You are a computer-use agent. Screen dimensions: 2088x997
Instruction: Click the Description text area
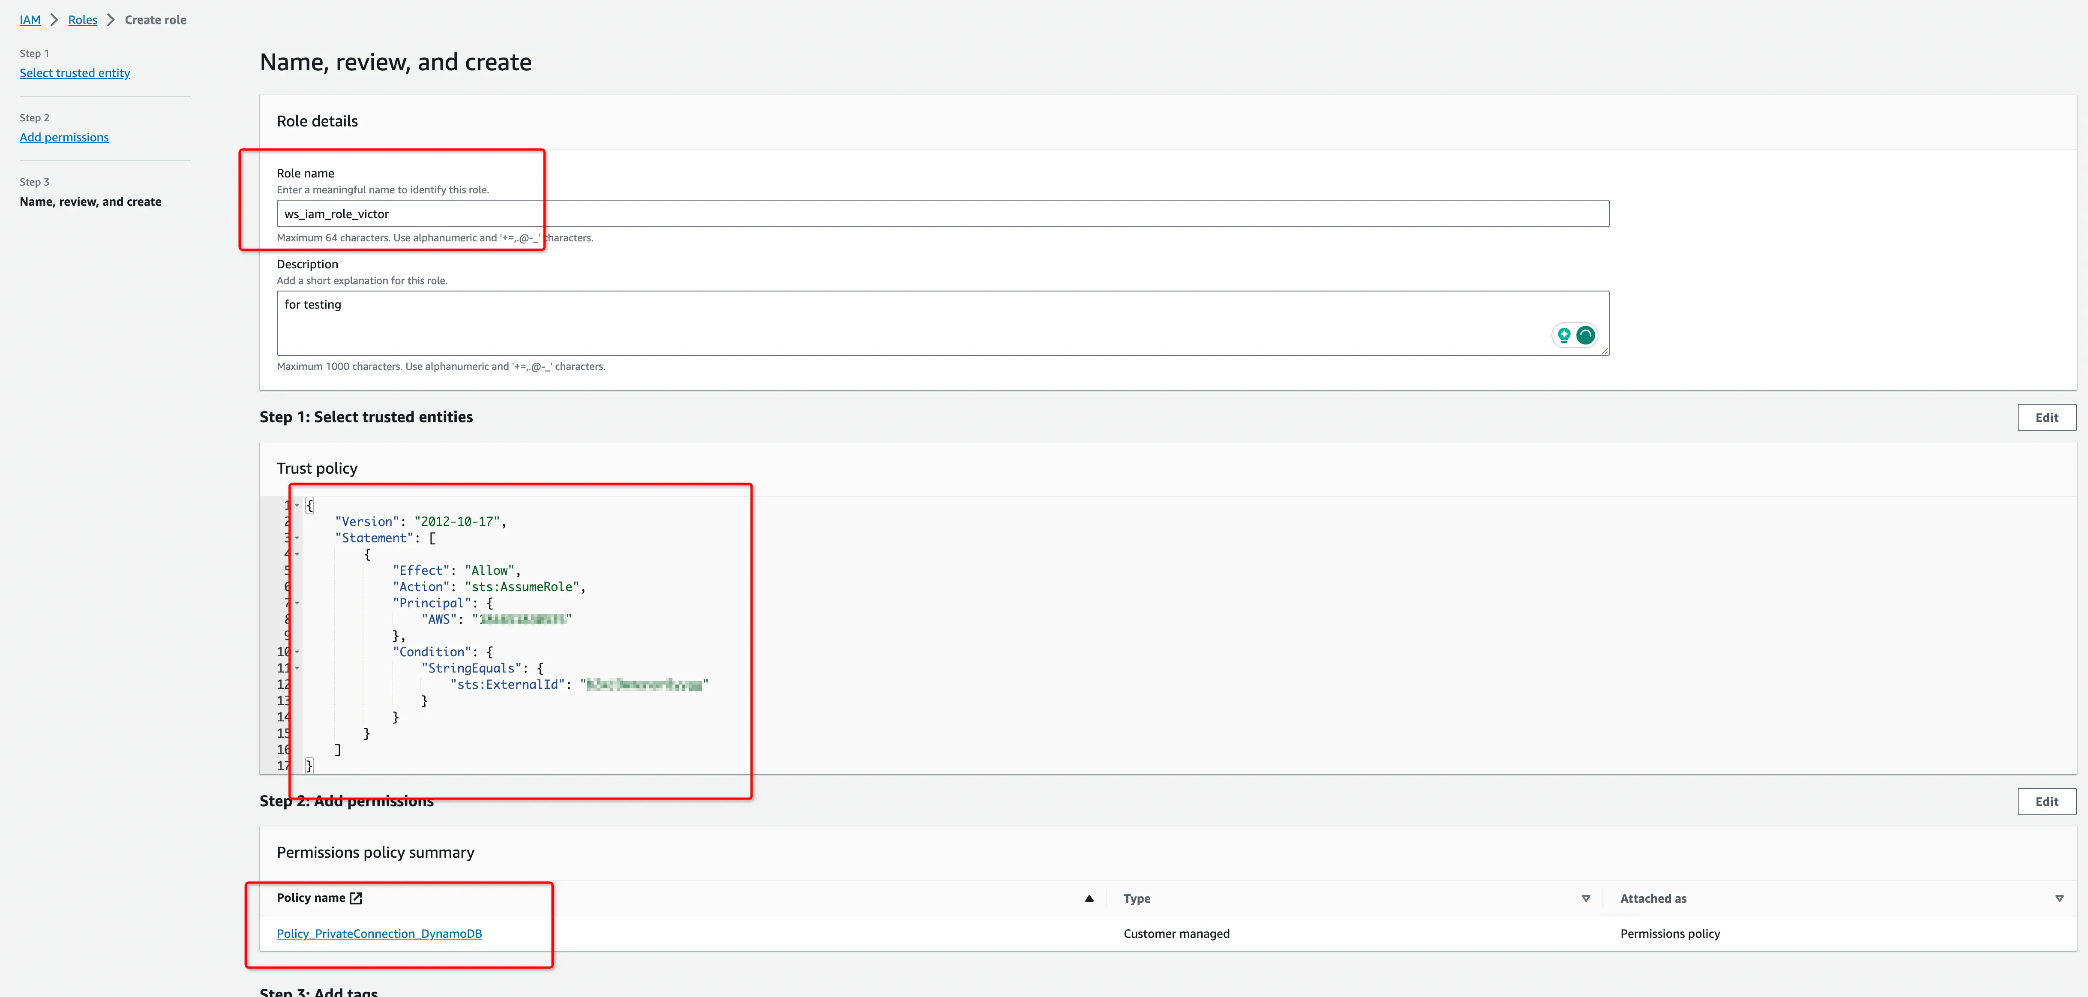click(x=943, y=323)
